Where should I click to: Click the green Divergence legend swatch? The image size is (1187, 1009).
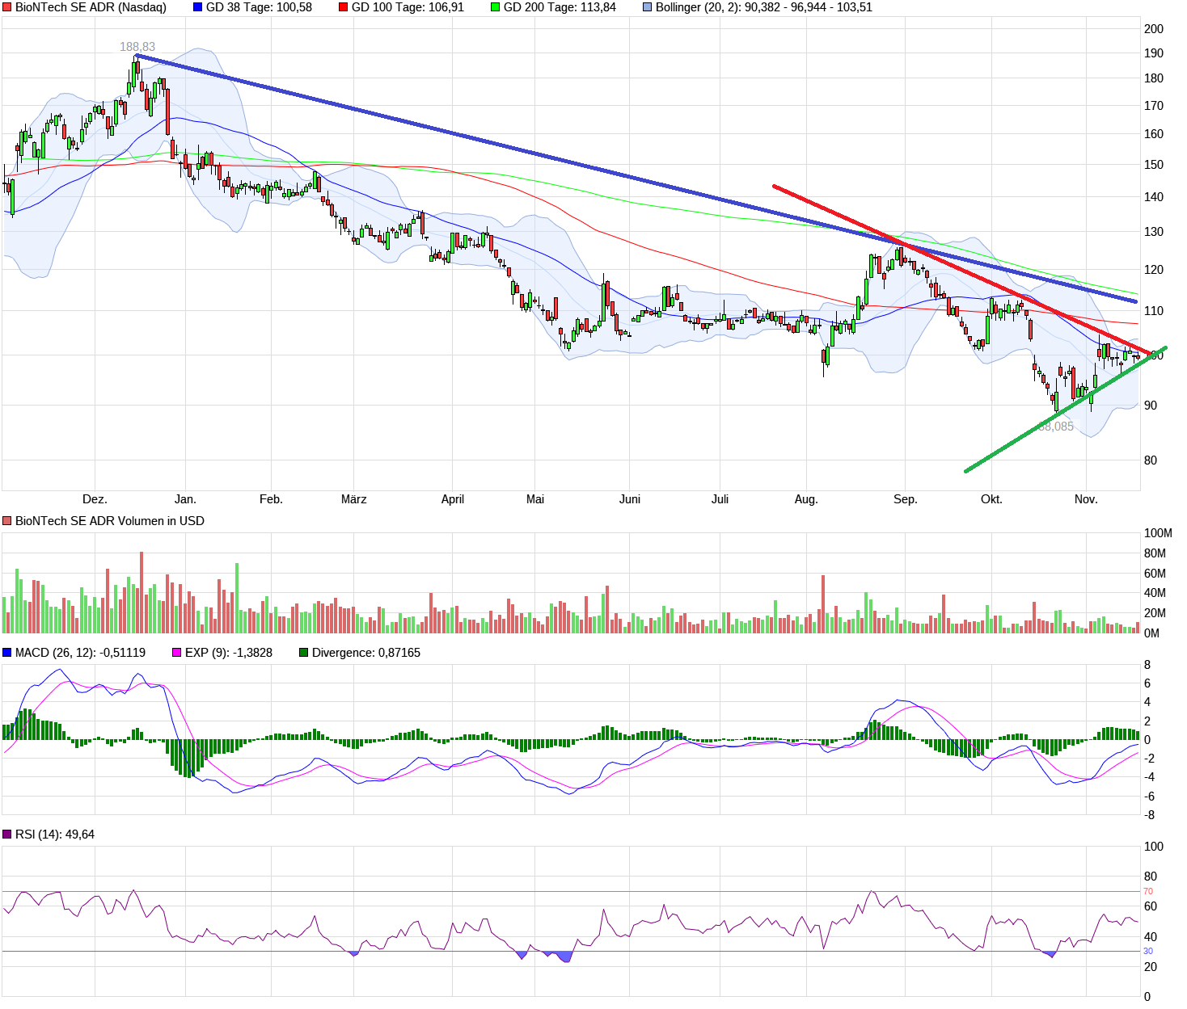coord(304,653)
